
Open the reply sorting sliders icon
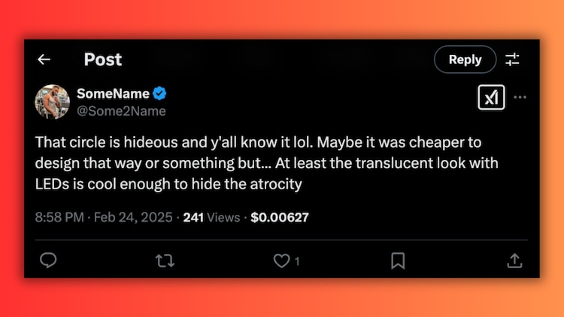(512, 59)
